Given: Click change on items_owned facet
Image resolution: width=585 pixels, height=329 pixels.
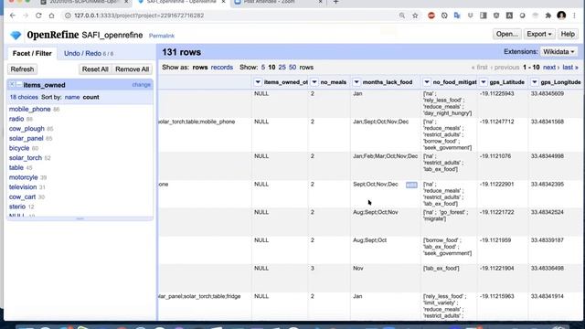Looking at the screenshot, I should point(141,85).
